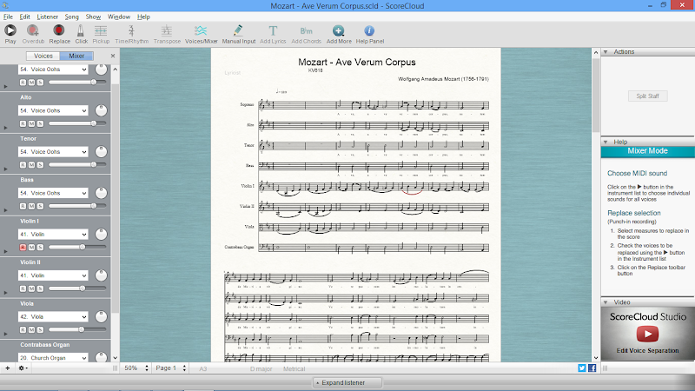Open the Help Panel info icon

369,30
